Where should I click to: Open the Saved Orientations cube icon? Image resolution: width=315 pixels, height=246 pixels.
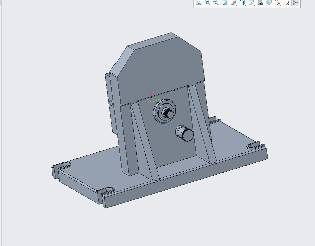pos(243,3)
